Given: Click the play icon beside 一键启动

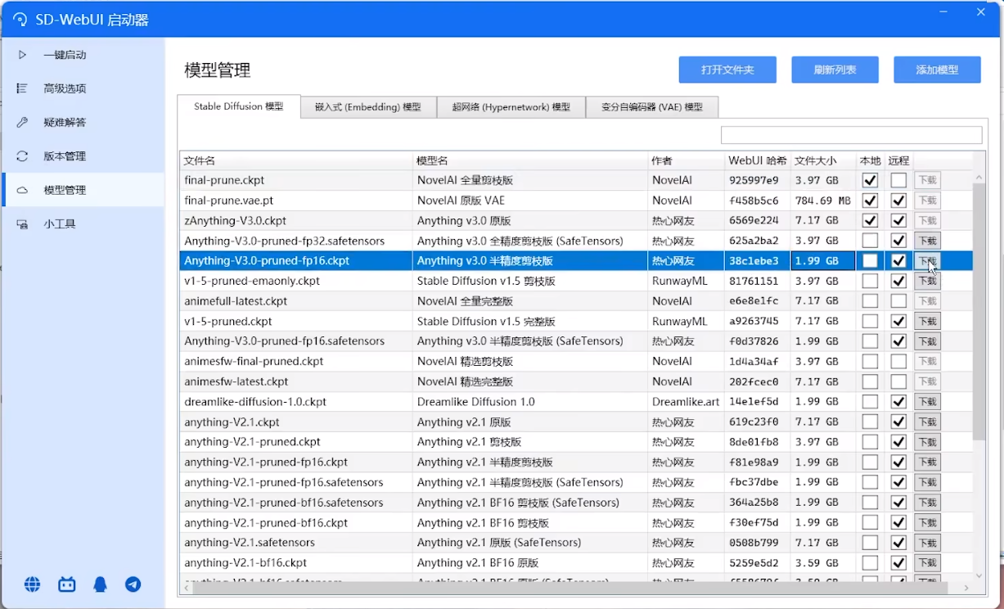Looking at the screenshot, I should 22,55.
